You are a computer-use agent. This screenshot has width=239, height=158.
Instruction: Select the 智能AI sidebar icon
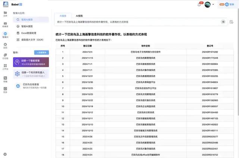(x=5, y=35)
